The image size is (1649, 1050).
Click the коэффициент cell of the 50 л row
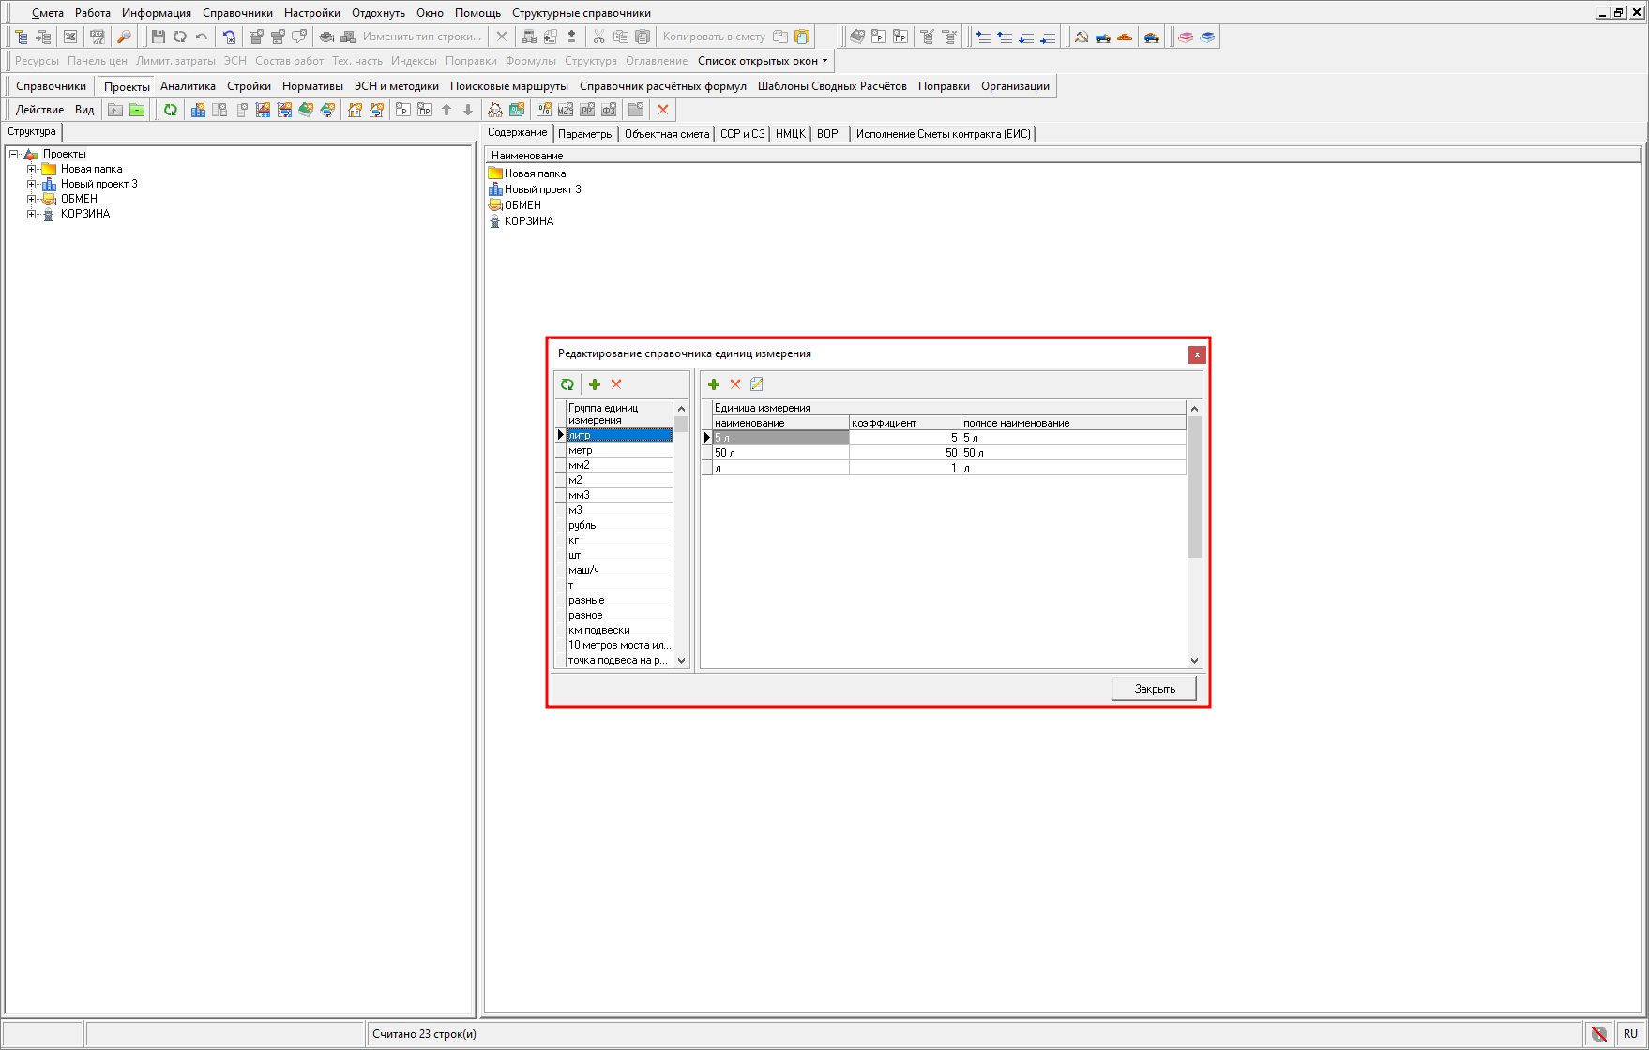pos(904,453)
